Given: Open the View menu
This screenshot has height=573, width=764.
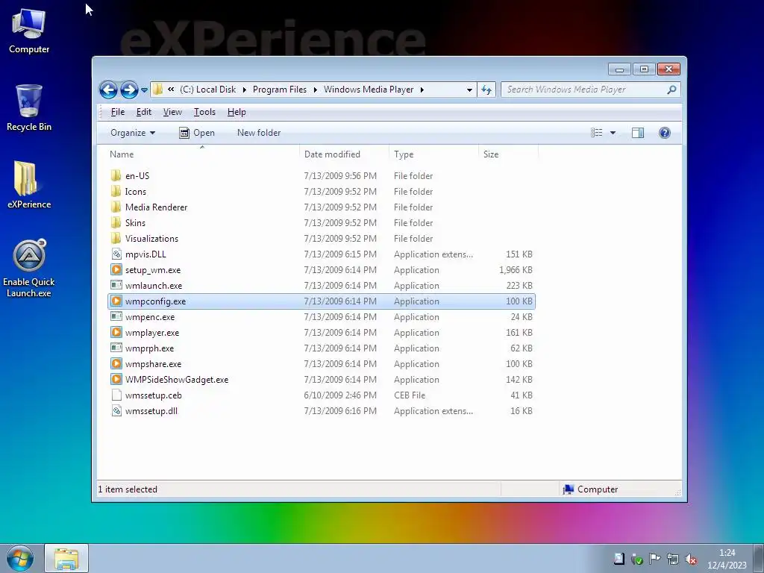Looking at the screenshot, I should [172, 112].
